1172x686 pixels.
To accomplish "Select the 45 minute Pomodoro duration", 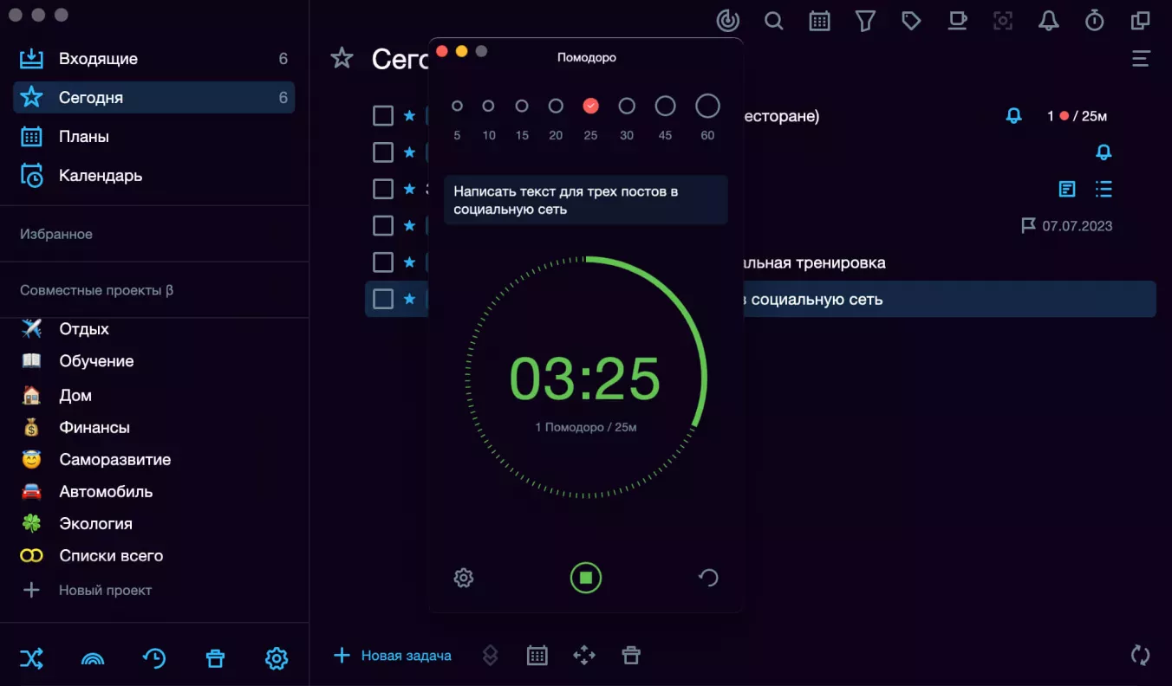I will pyautogui.click(x=665, y=106).
